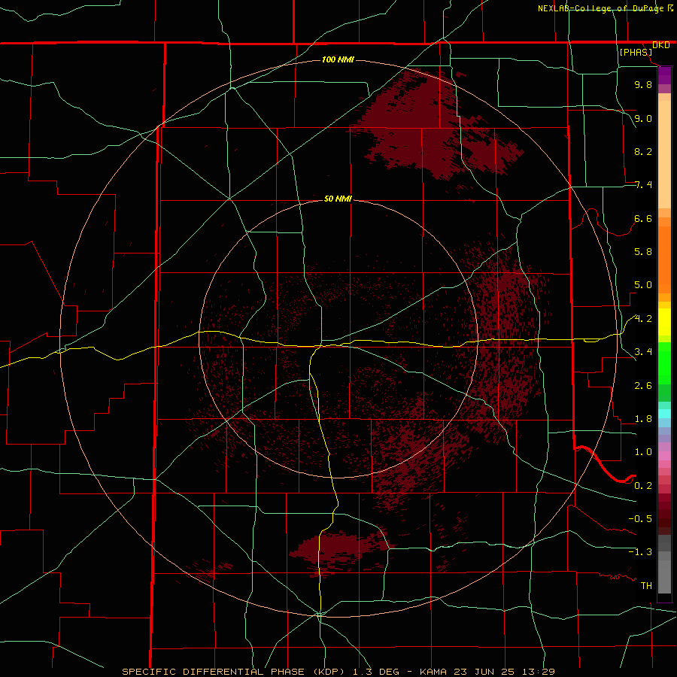Screen dimensions: 677x677
Task: Click the 7.4 legend value
Action: (x=643, y=185)
